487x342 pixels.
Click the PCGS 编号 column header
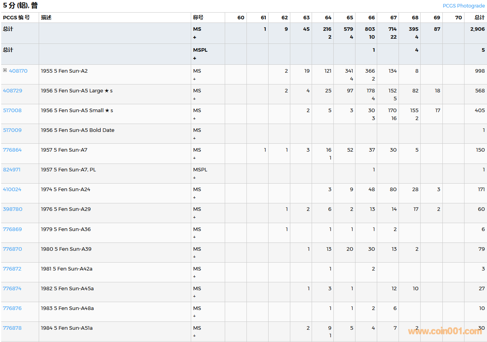16,17
